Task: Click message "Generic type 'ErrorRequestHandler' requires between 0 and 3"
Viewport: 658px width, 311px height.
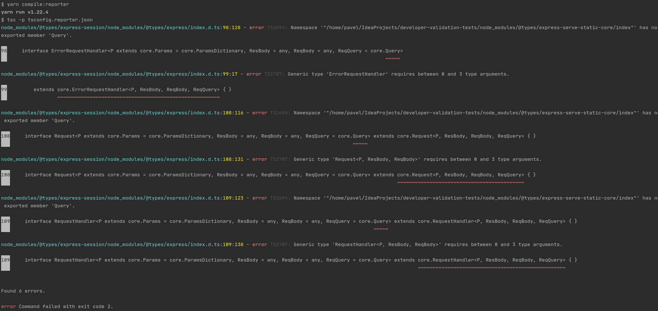Action: [398, 74]
